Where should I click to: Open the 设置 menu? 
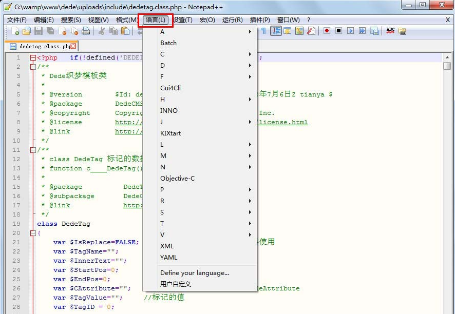181,20
